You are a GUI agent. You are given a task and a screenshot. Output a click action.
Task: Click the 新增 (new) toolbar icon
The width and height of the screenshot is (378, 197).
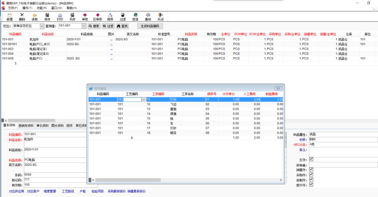10,17
